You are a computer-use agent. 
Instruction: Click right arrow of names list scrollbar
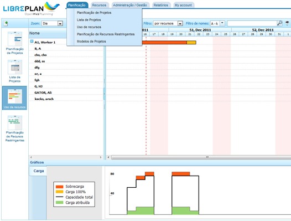101,157
